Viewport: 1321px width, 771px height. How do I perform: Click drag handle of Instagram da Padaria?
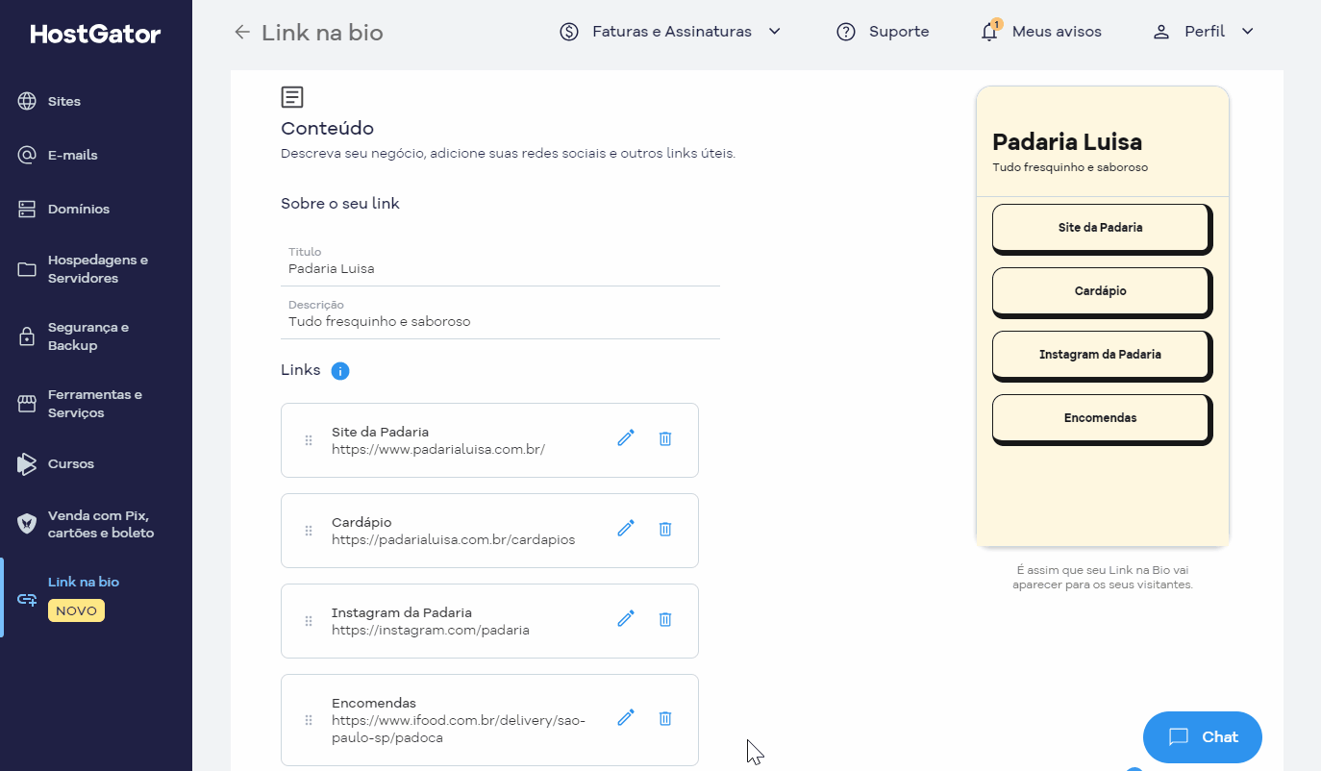tap(309, 621)
